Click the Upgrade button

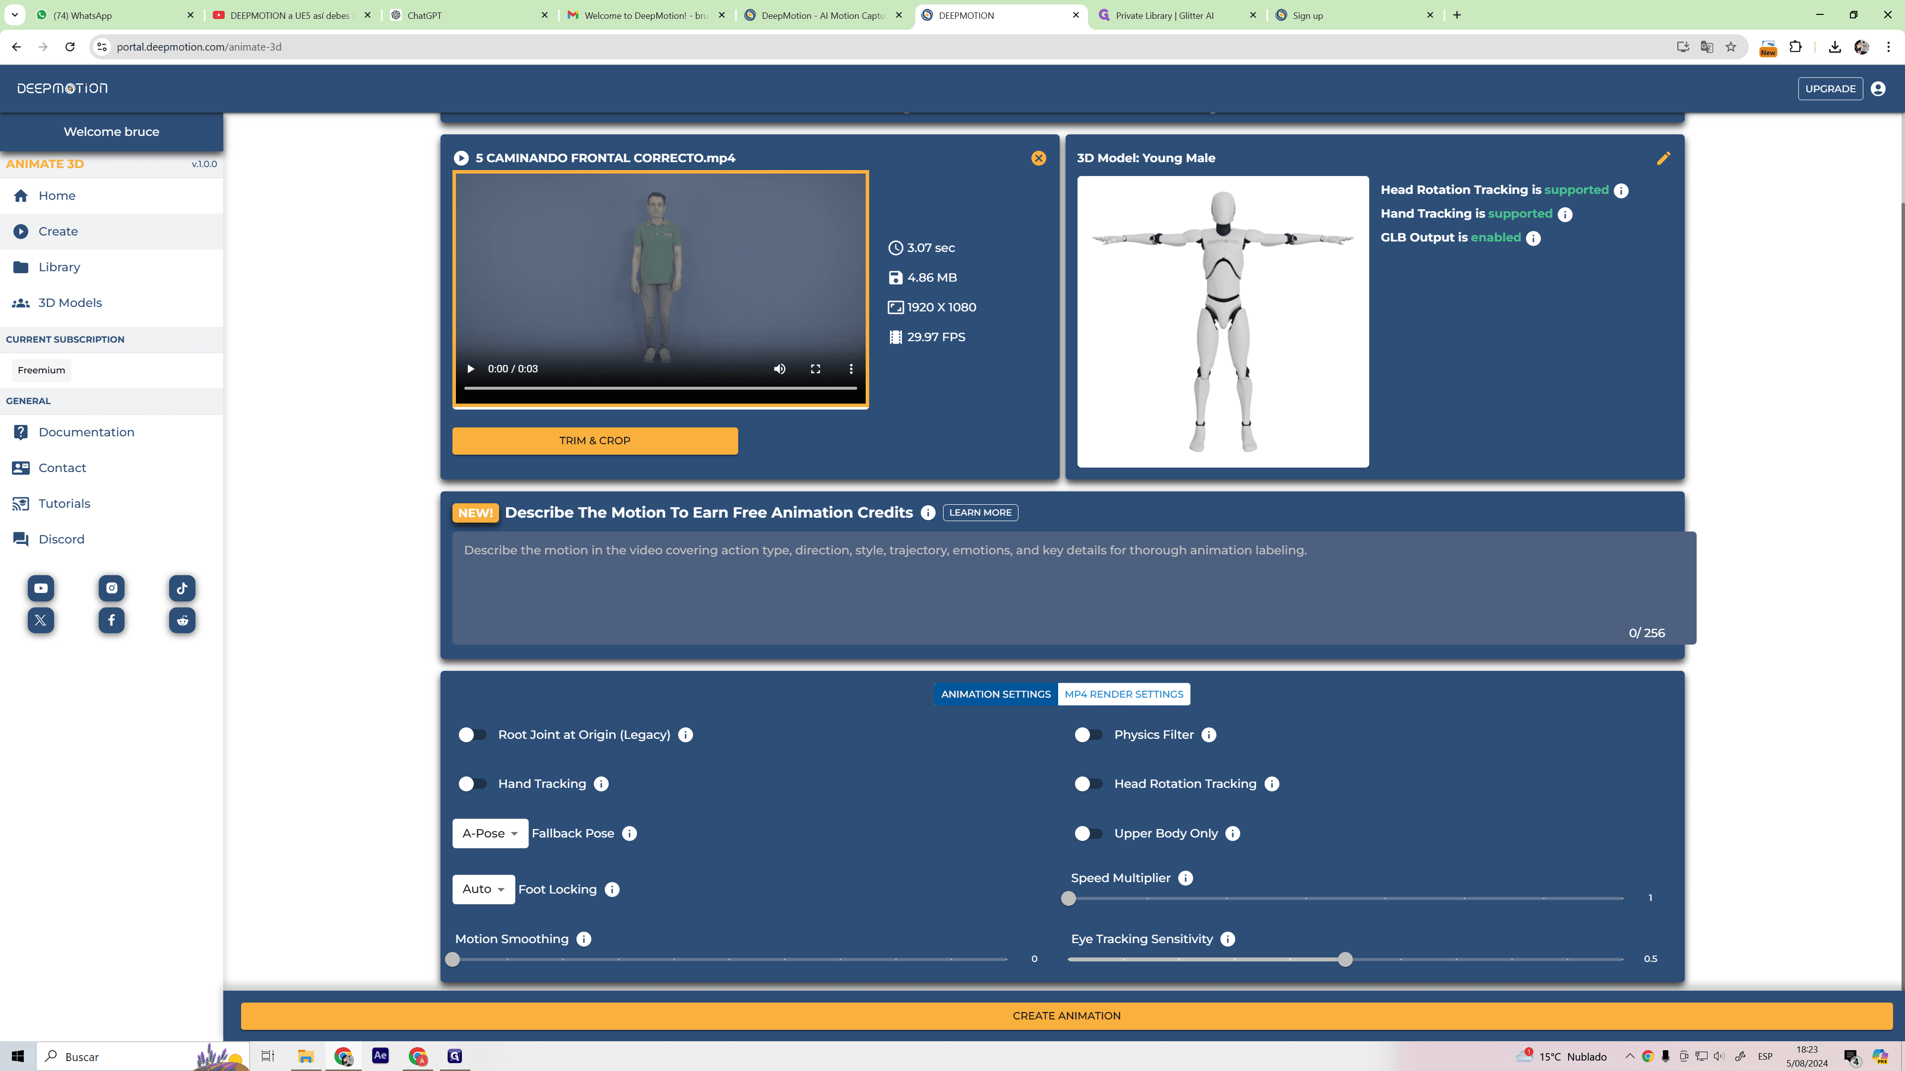click(1830, 89)
